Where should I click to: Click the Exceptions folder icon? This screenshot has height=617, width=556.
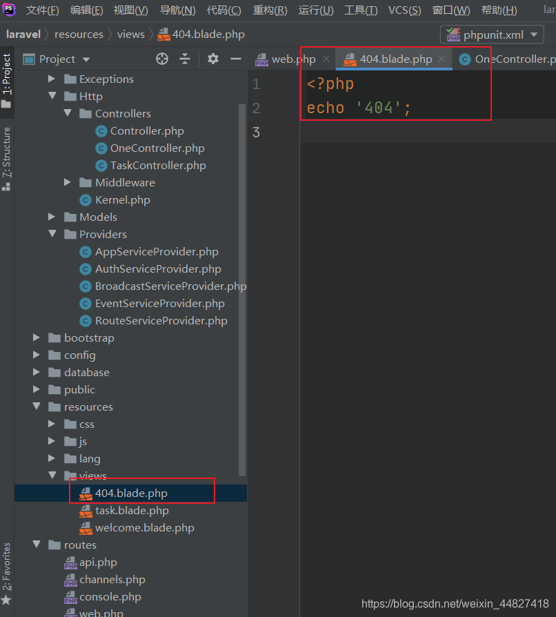click(70, 79)
